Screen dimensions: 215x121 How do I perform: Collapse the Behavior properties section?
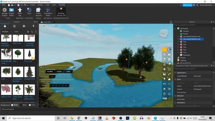[175, 96]
